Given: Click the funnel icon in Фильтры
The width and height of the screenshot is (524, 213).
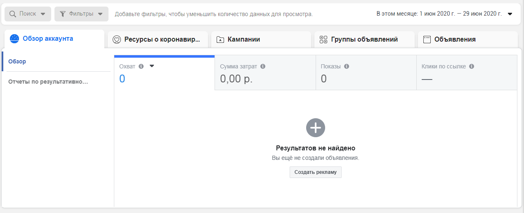Looking at the screenshot, I should click(x=63, y=14).
